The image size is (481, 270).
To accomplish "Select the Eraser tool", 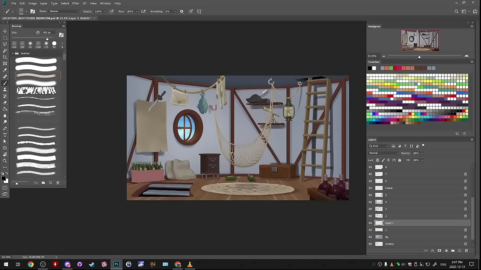I will pyautogui.click(x=5, y=102).
